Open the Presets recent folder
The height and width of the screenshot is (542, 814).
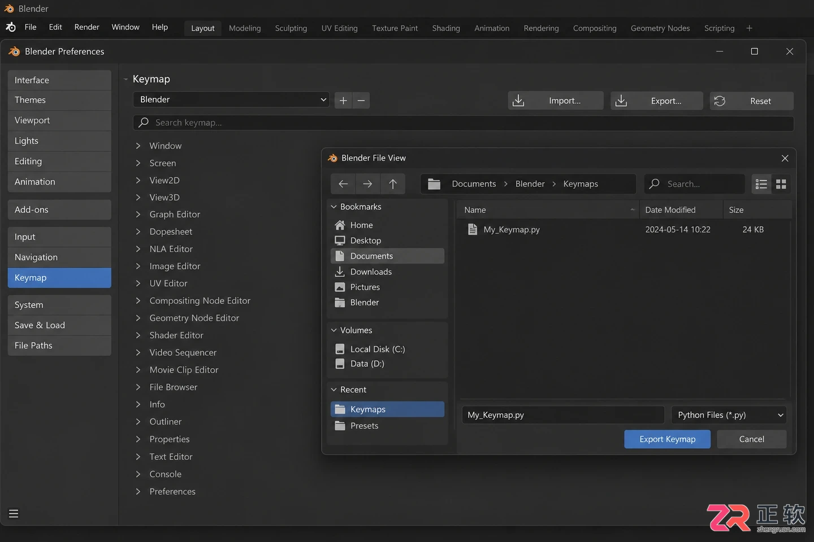[x=387, y=426]
